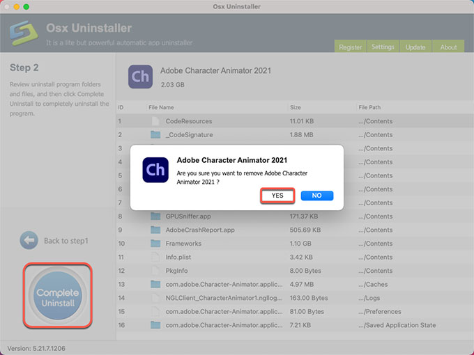Click the 1.10 GB size cell
Viewport: 474px width, 355px height.
point(300,244)
